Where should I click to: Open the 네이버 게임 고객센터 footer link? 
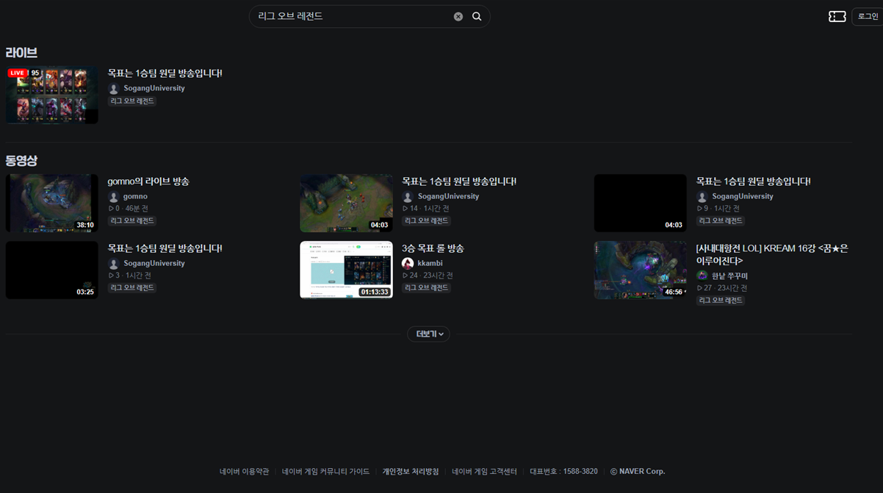pyautogui.click(x=484, y=472)
